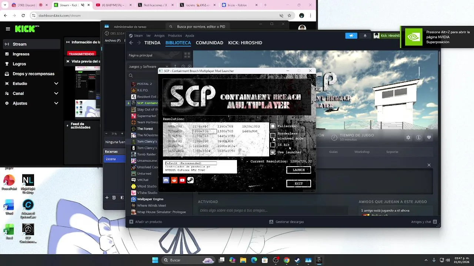Image resolution: width=474 pixels, height=266 pixels.
Task: Select Wallpaper Engine in Steam library
Action: click(x=150, y=199)
